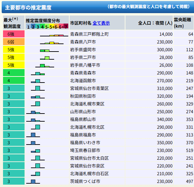This screenshot has height=187, width=194.
Task: Click 5強 intensity cell for 岩手県盛岡市
Action: tap(14, 50)
